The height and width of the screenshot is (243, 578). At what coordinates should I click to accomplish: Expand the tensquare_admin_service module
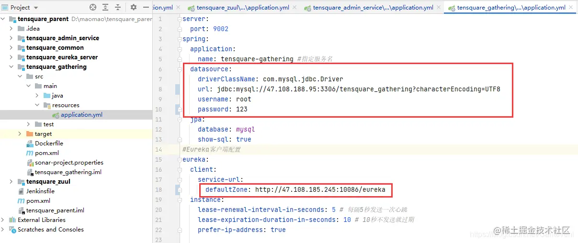pyautogui.click(x=11, y=38)
